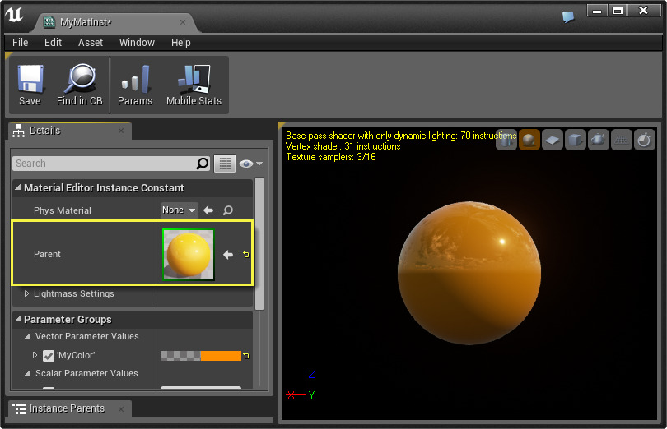The height and width of the screenshot is (429, 667).
Task: Uncheck the 'MyColor' parameter checkbox
Action: click(x=49, y=356)
